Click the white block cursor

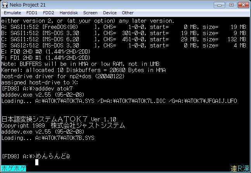point(37,162)
